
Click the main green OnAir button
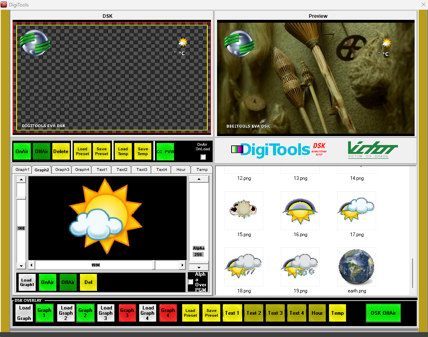pos(22,151)
